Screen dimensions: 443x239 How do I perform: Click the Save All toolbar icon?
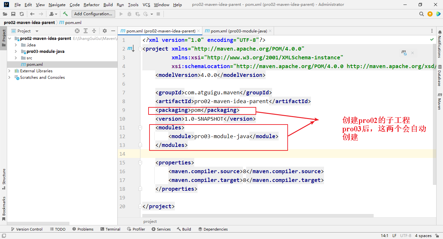(13, 14)
